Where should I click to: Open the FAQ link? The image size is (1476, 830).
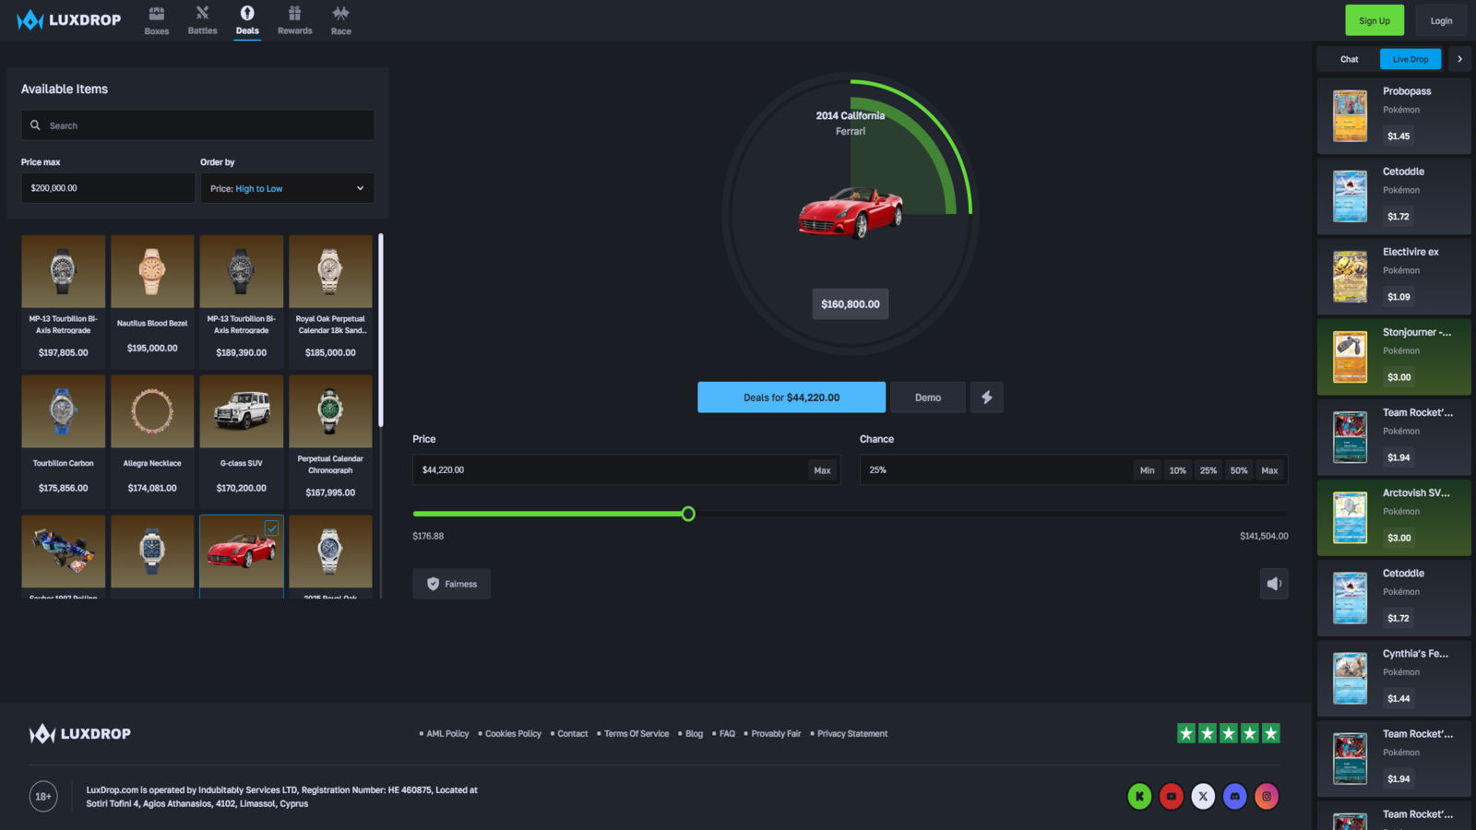click(727, 734)
